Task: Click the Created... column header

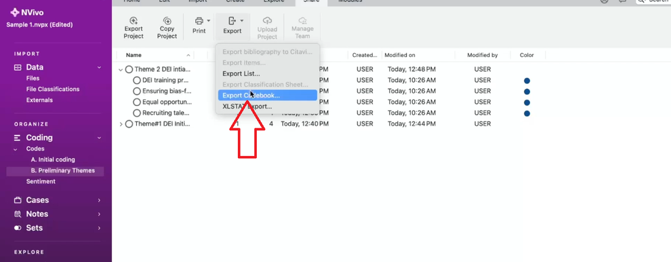Action: [364, 55]
